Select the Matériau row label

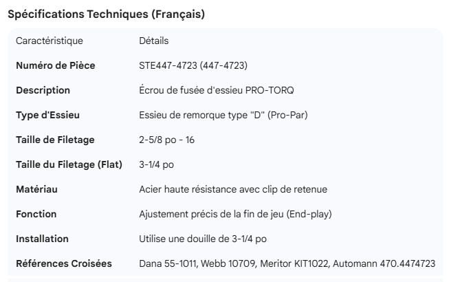coord(37,189)
